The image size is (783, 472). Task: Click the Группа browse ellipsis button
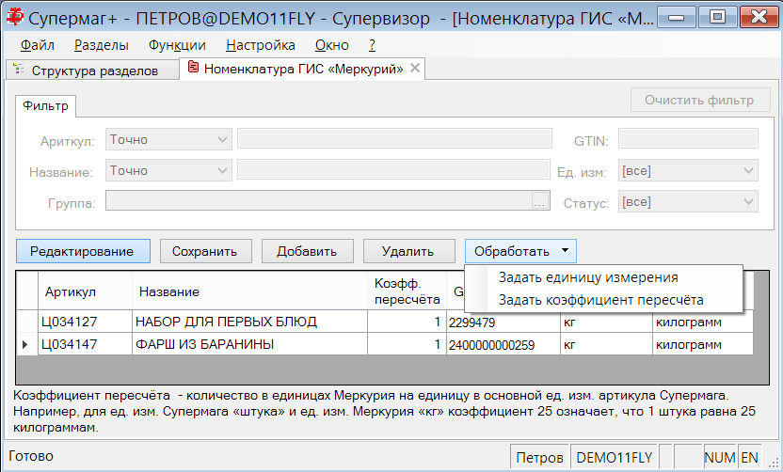539,200
